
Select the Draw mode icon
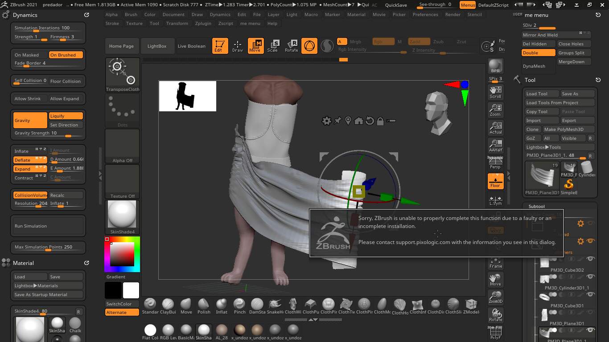click(238, 46)
